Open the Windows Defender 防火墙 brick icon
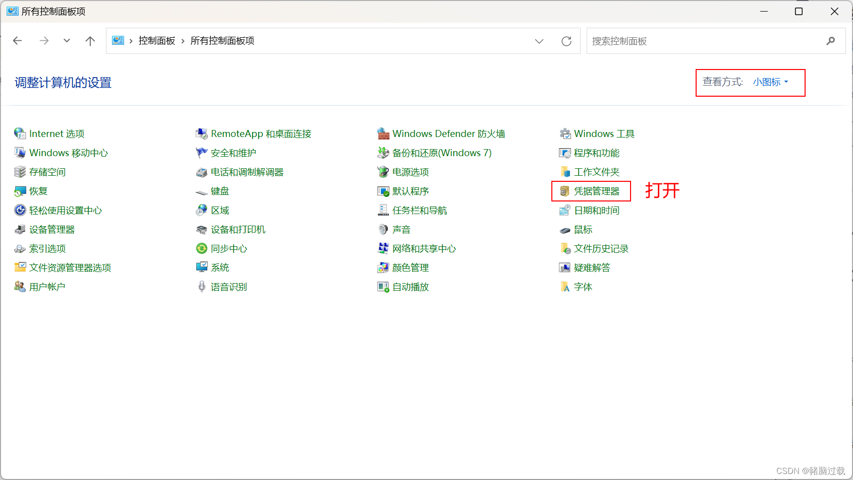Screen dimensions: 853x480 (383, 133)
